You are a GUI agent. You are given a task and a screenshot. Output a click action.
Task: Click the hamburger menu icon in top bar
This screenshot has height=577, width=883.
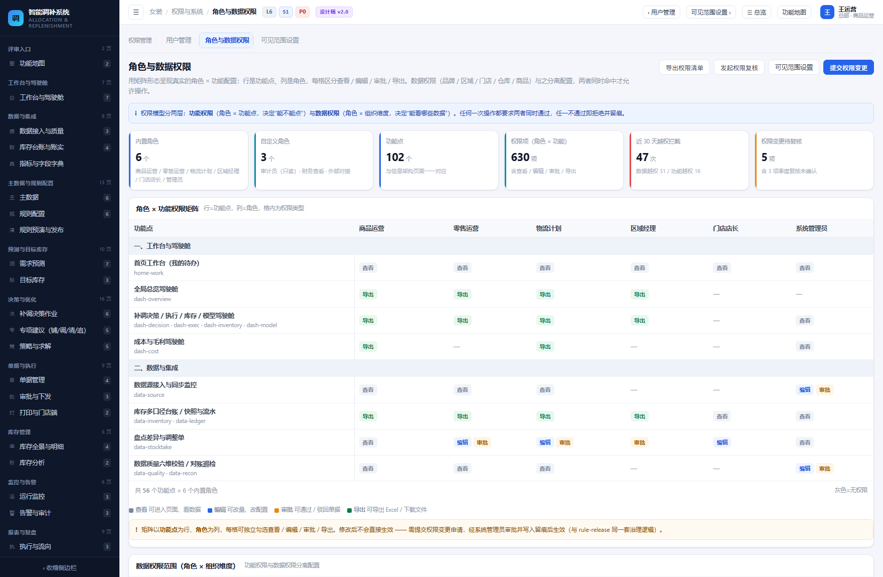click(x=136, y=12)
